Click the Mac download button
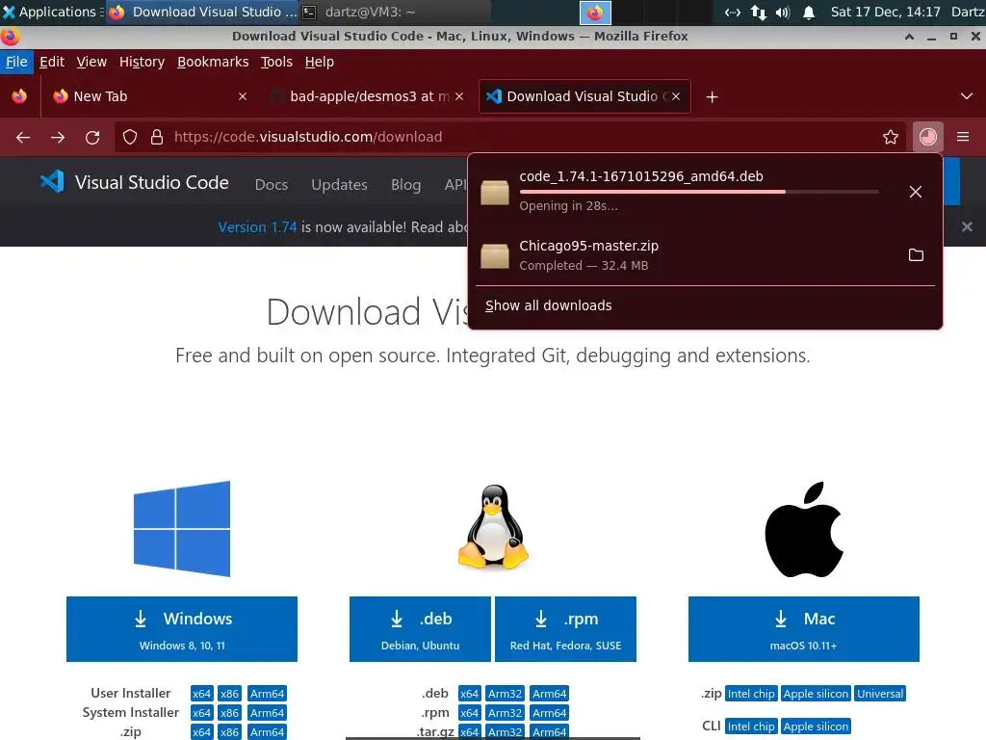 click(x=804, y=629)
